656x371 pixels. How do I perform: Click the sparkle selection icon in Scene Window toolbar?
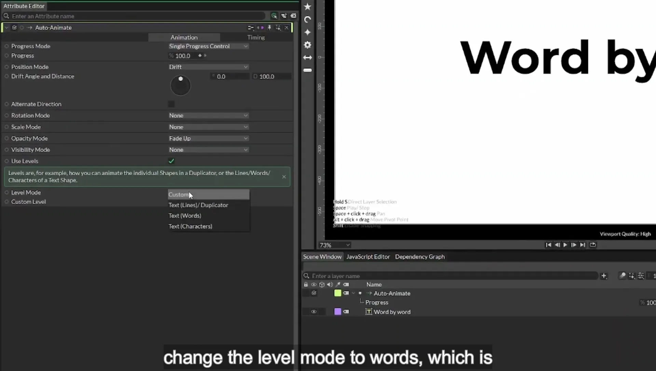tap(631, 276)
